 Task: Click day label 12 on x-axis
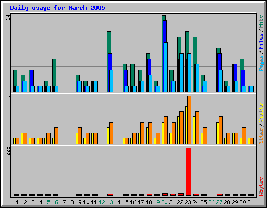pos(102,202)
